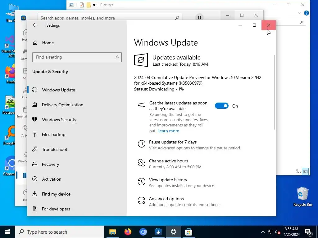Click the Find a setting search box

(x=77, y=57)
